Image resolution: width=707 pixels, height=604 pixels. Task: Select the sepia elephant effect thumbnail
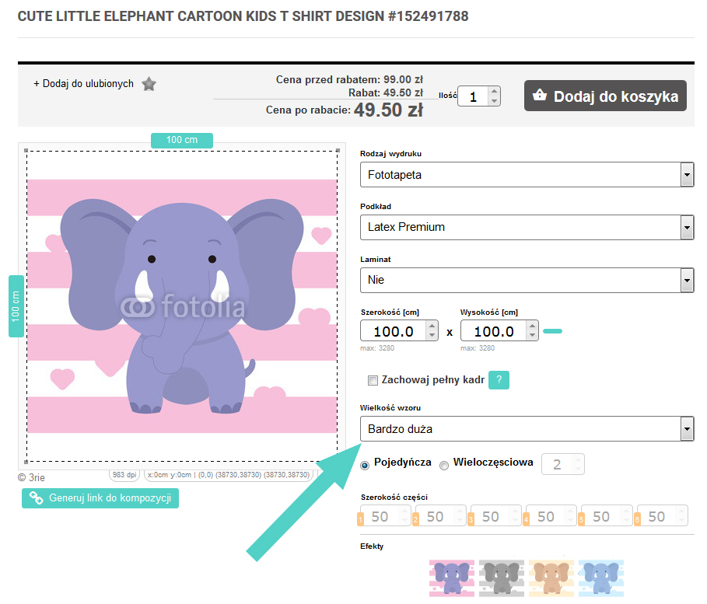click(x=551, y=578)
